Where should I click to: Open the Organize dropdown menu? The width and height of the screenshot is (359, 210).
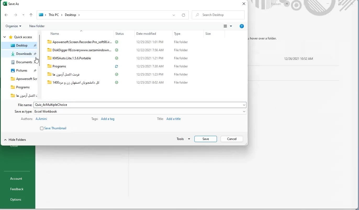point(13,26)
